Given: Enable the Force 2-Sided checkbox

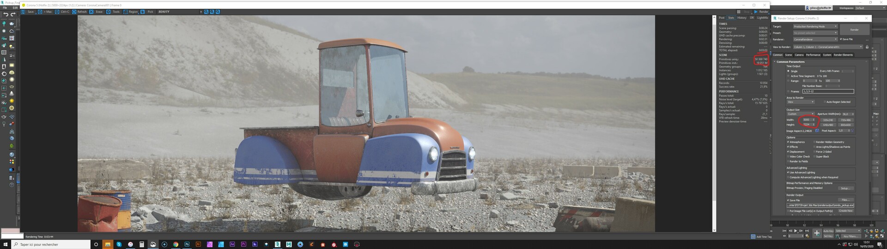Looking at the screenshot, I should (814, 152).
